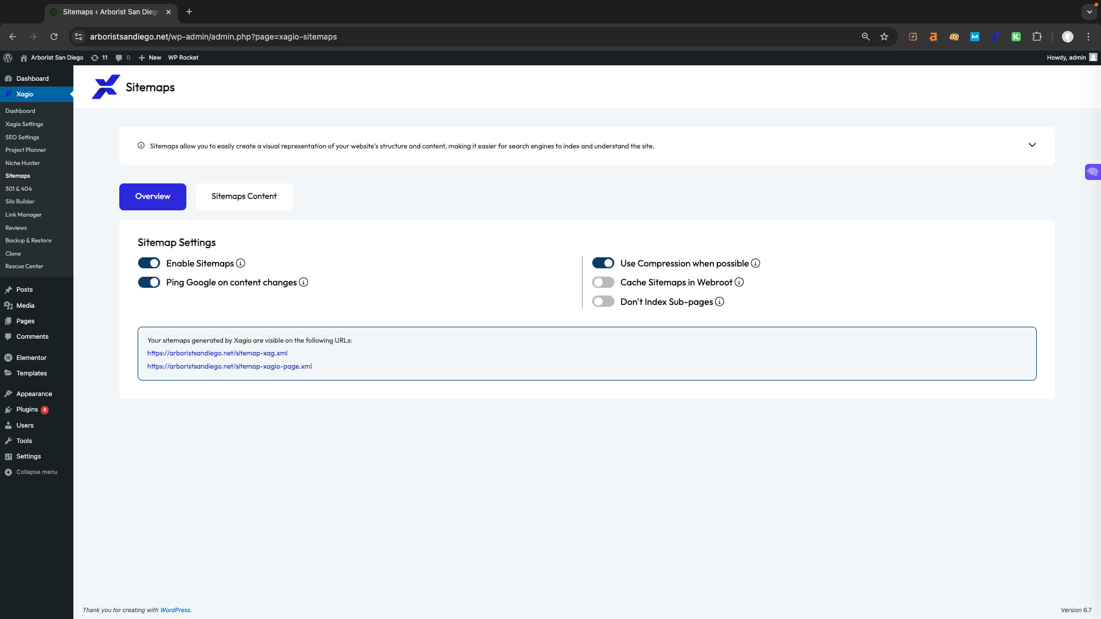
Task: Close the Sitemaps browser tab
Action: pos(169,12)
